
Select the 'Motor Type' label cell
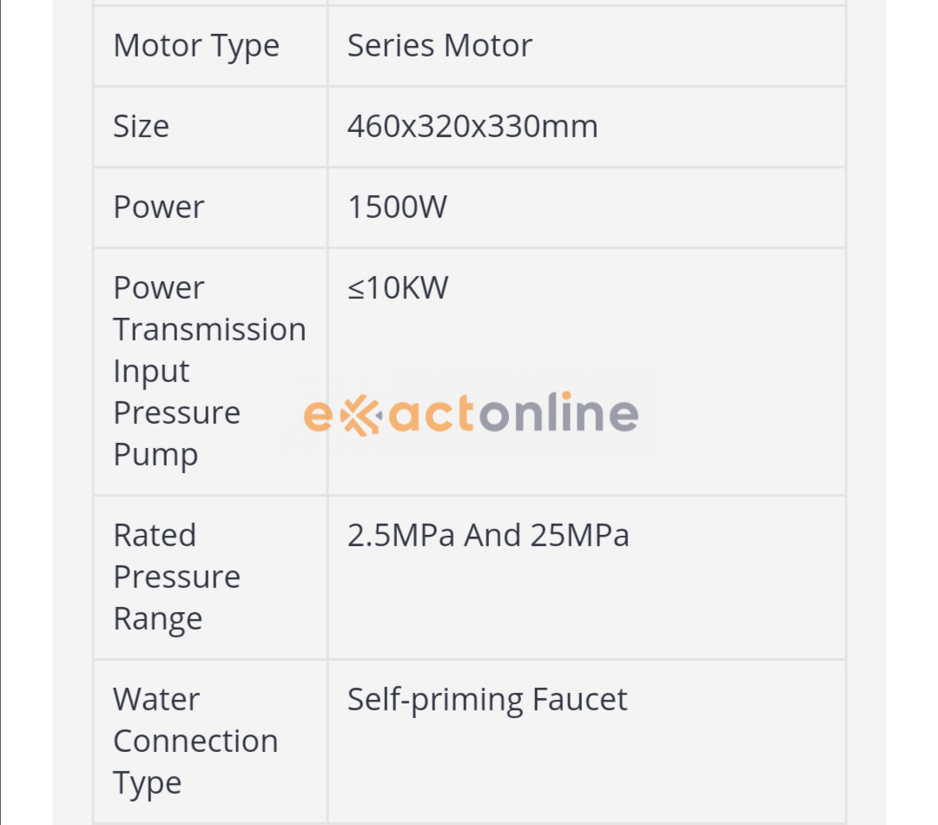pos(196,46)
